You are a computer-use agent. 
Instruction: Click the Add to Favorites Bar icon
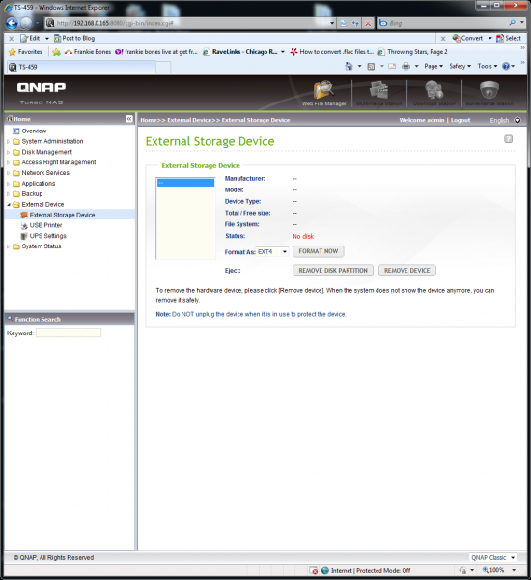click(x=56, y=52)
